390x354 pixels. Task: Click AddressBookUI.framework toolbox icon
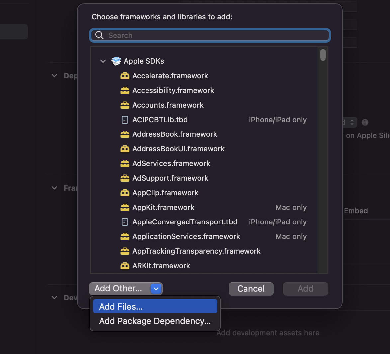click(x=125, y=149)
